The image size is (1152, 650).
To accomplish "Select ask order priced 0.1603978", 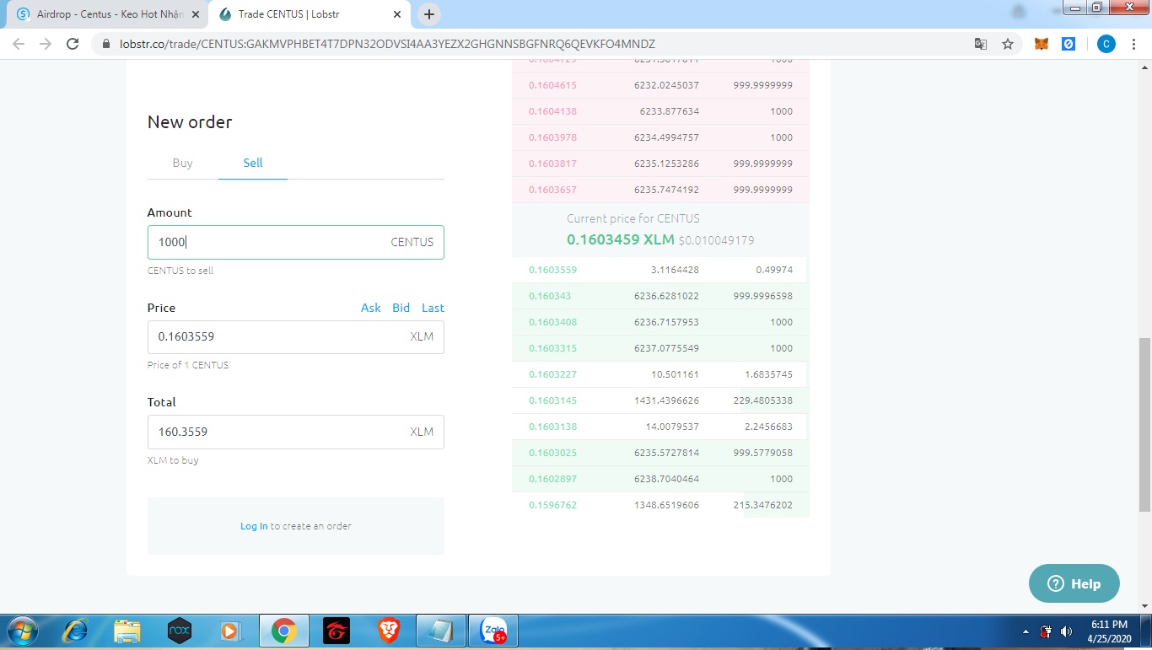I will [660, 137].
